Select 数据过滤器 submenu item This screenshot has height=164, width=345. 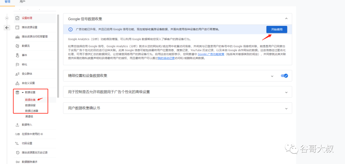click(x=32, y=111)
